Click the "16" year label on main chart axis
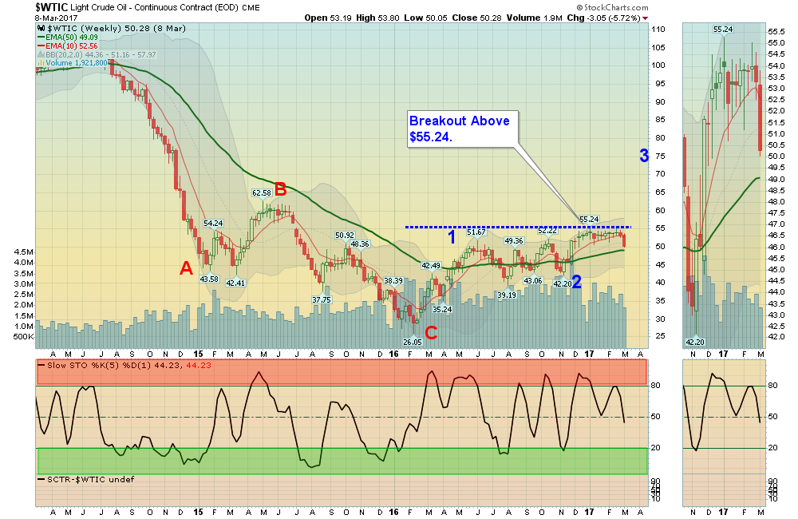The height and width of the screenshot is (519, 798). [393, 354]
